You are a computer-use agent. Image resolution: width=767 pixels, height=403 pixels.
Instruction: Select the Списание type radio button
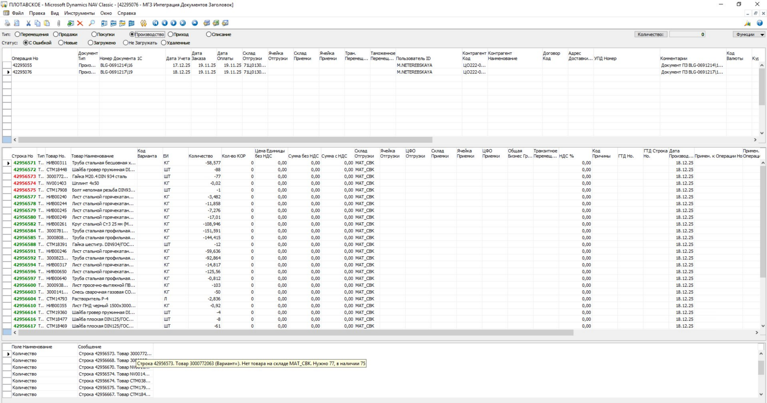pos(209,34)
